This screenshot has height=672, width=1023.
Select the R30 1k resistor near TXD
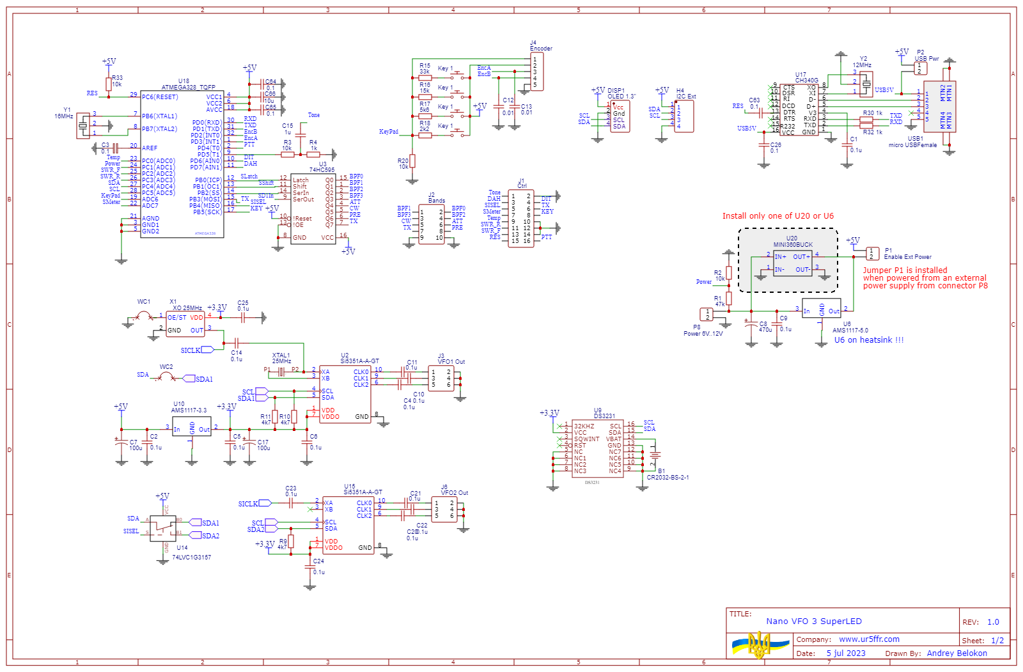tap(866, 119)
